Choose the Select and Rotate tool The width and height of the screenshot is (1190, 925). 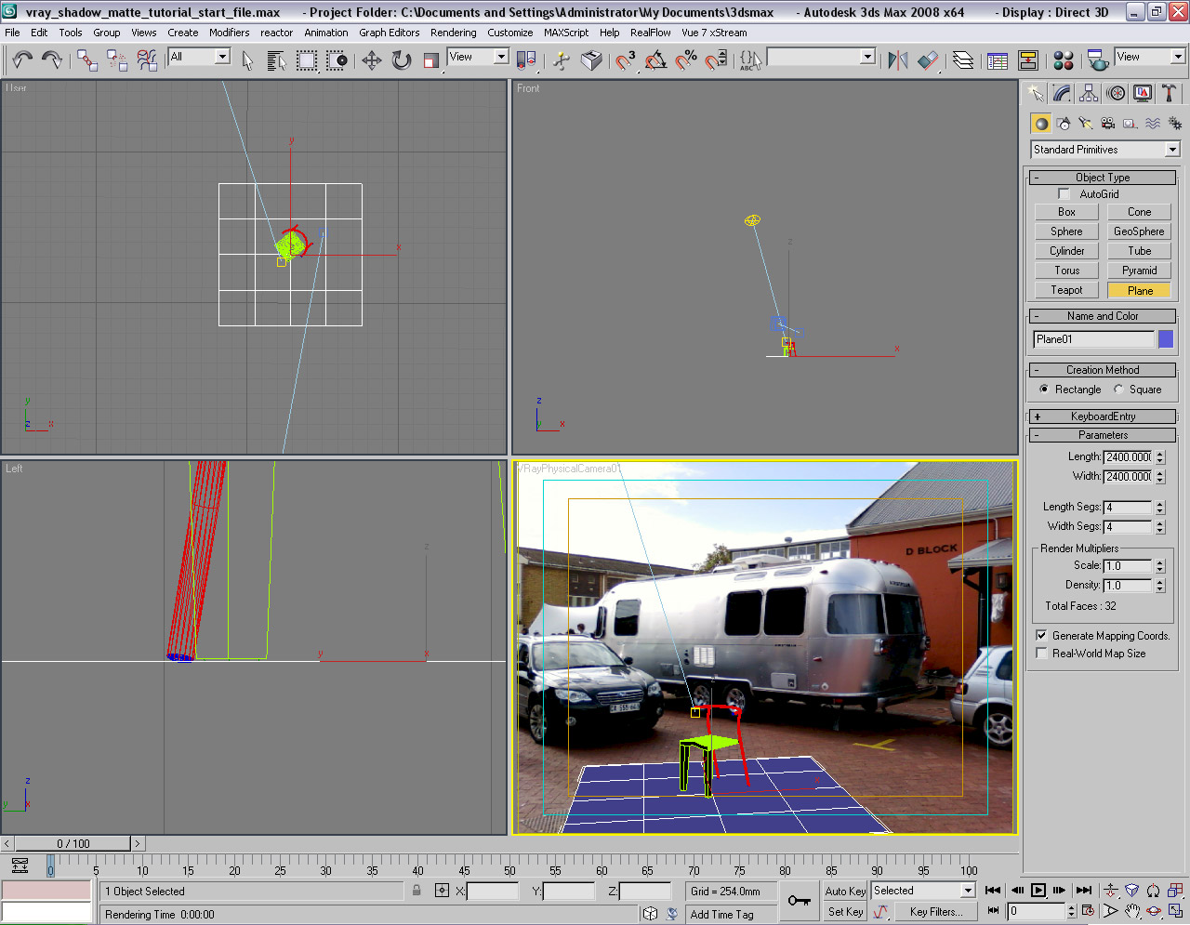(x=402, y=60)
